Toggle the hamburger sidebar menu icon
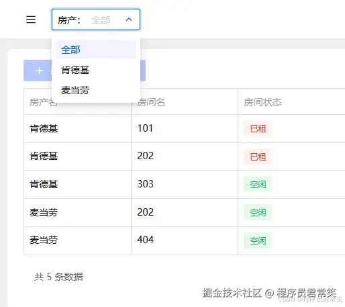Screen dimensions: 345x307 [x=31, y=19]
